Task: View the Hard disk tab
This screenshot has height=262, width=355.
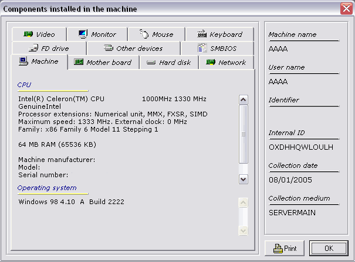Action: (x=169, y=63)
